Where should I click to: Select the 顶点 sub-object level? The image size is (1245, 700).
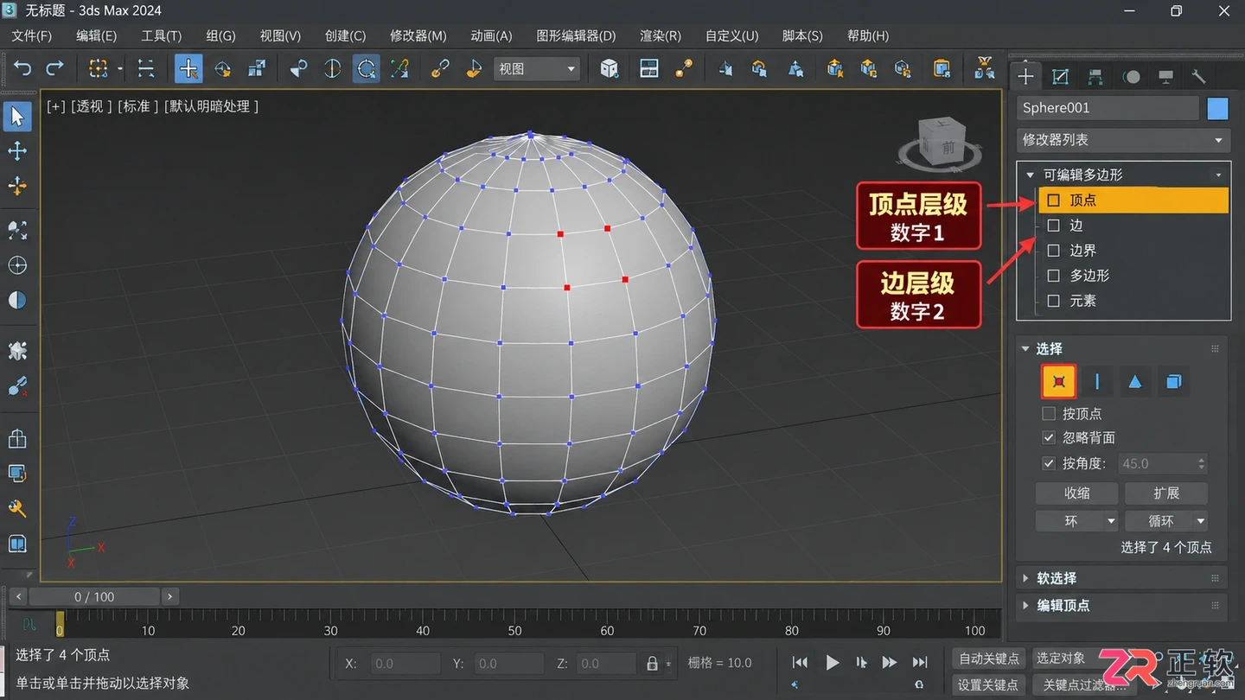[x=1133, y=200]
